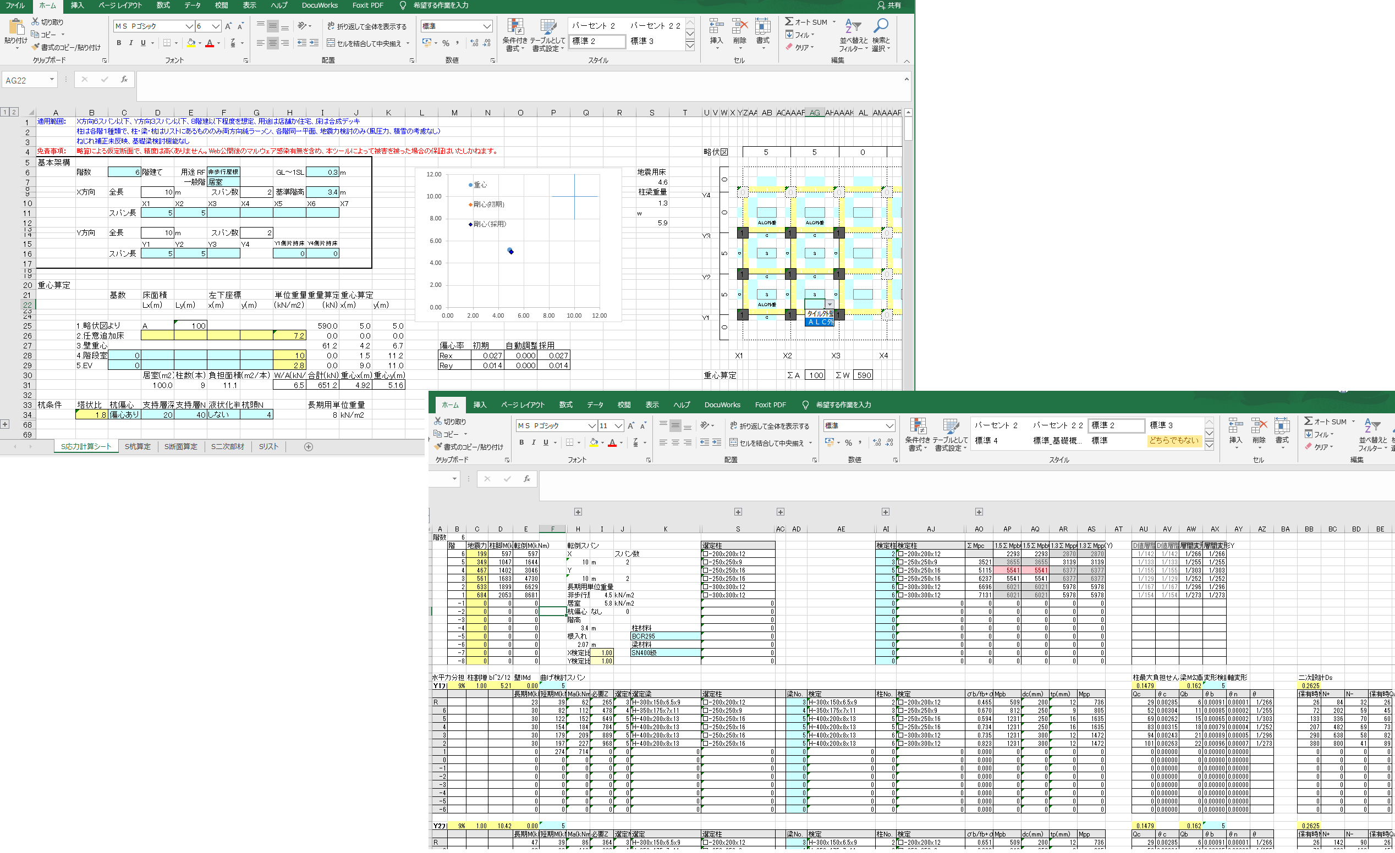Click conditional formatting icon in top window
The width and height of the screenshot is (1395, 853).
(x=515, y=26)
